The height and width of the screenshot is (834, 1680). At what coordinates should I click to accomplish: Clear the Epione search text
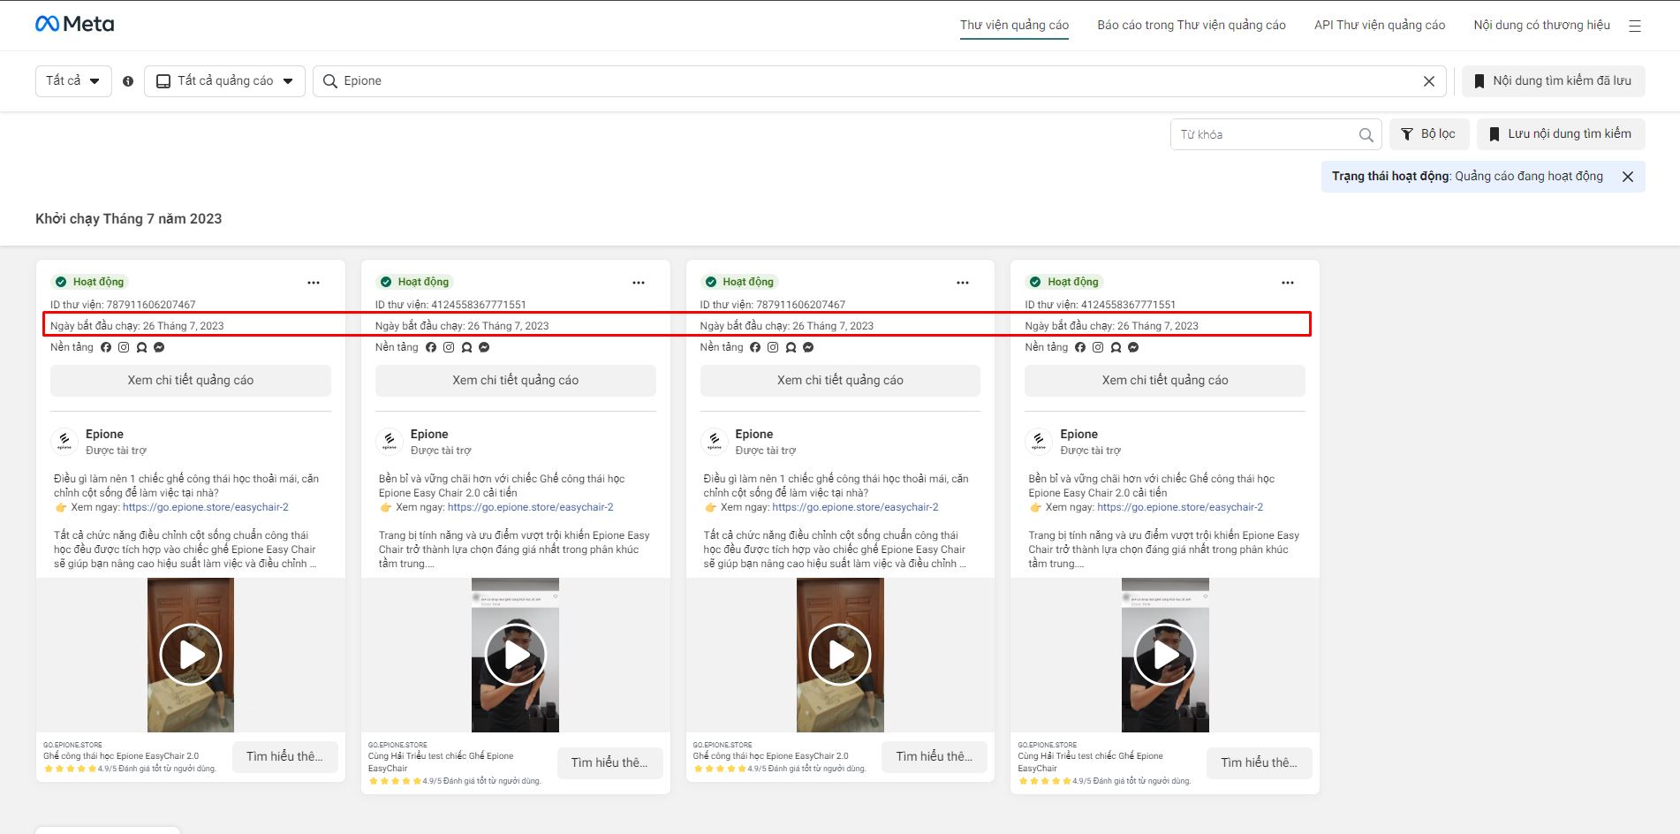point(1429,81)
